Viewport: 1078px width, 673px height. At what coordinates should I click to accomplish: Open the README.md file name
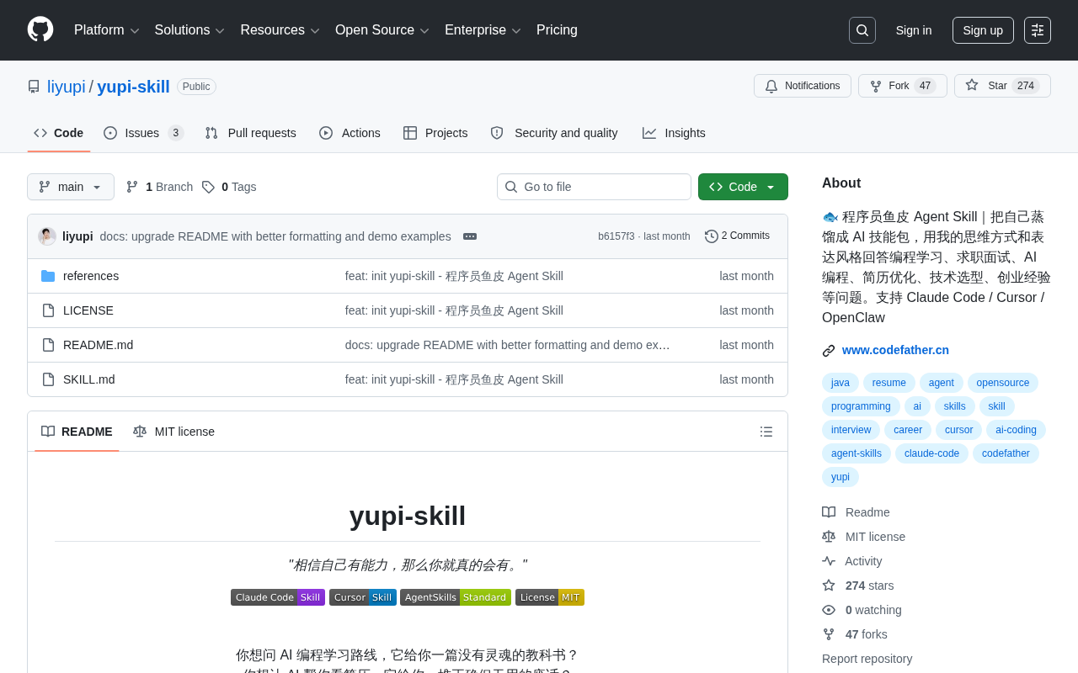click(x=98, y=345)
